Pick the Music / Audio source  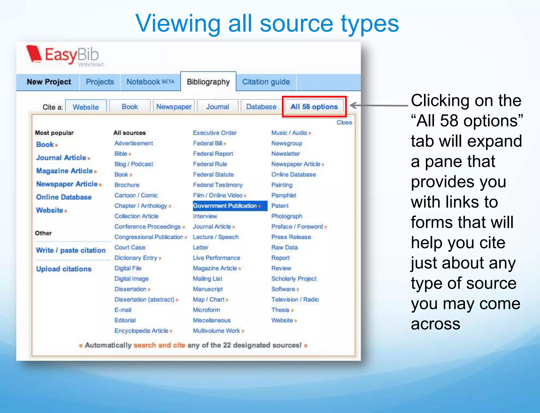tap(289, 133)
